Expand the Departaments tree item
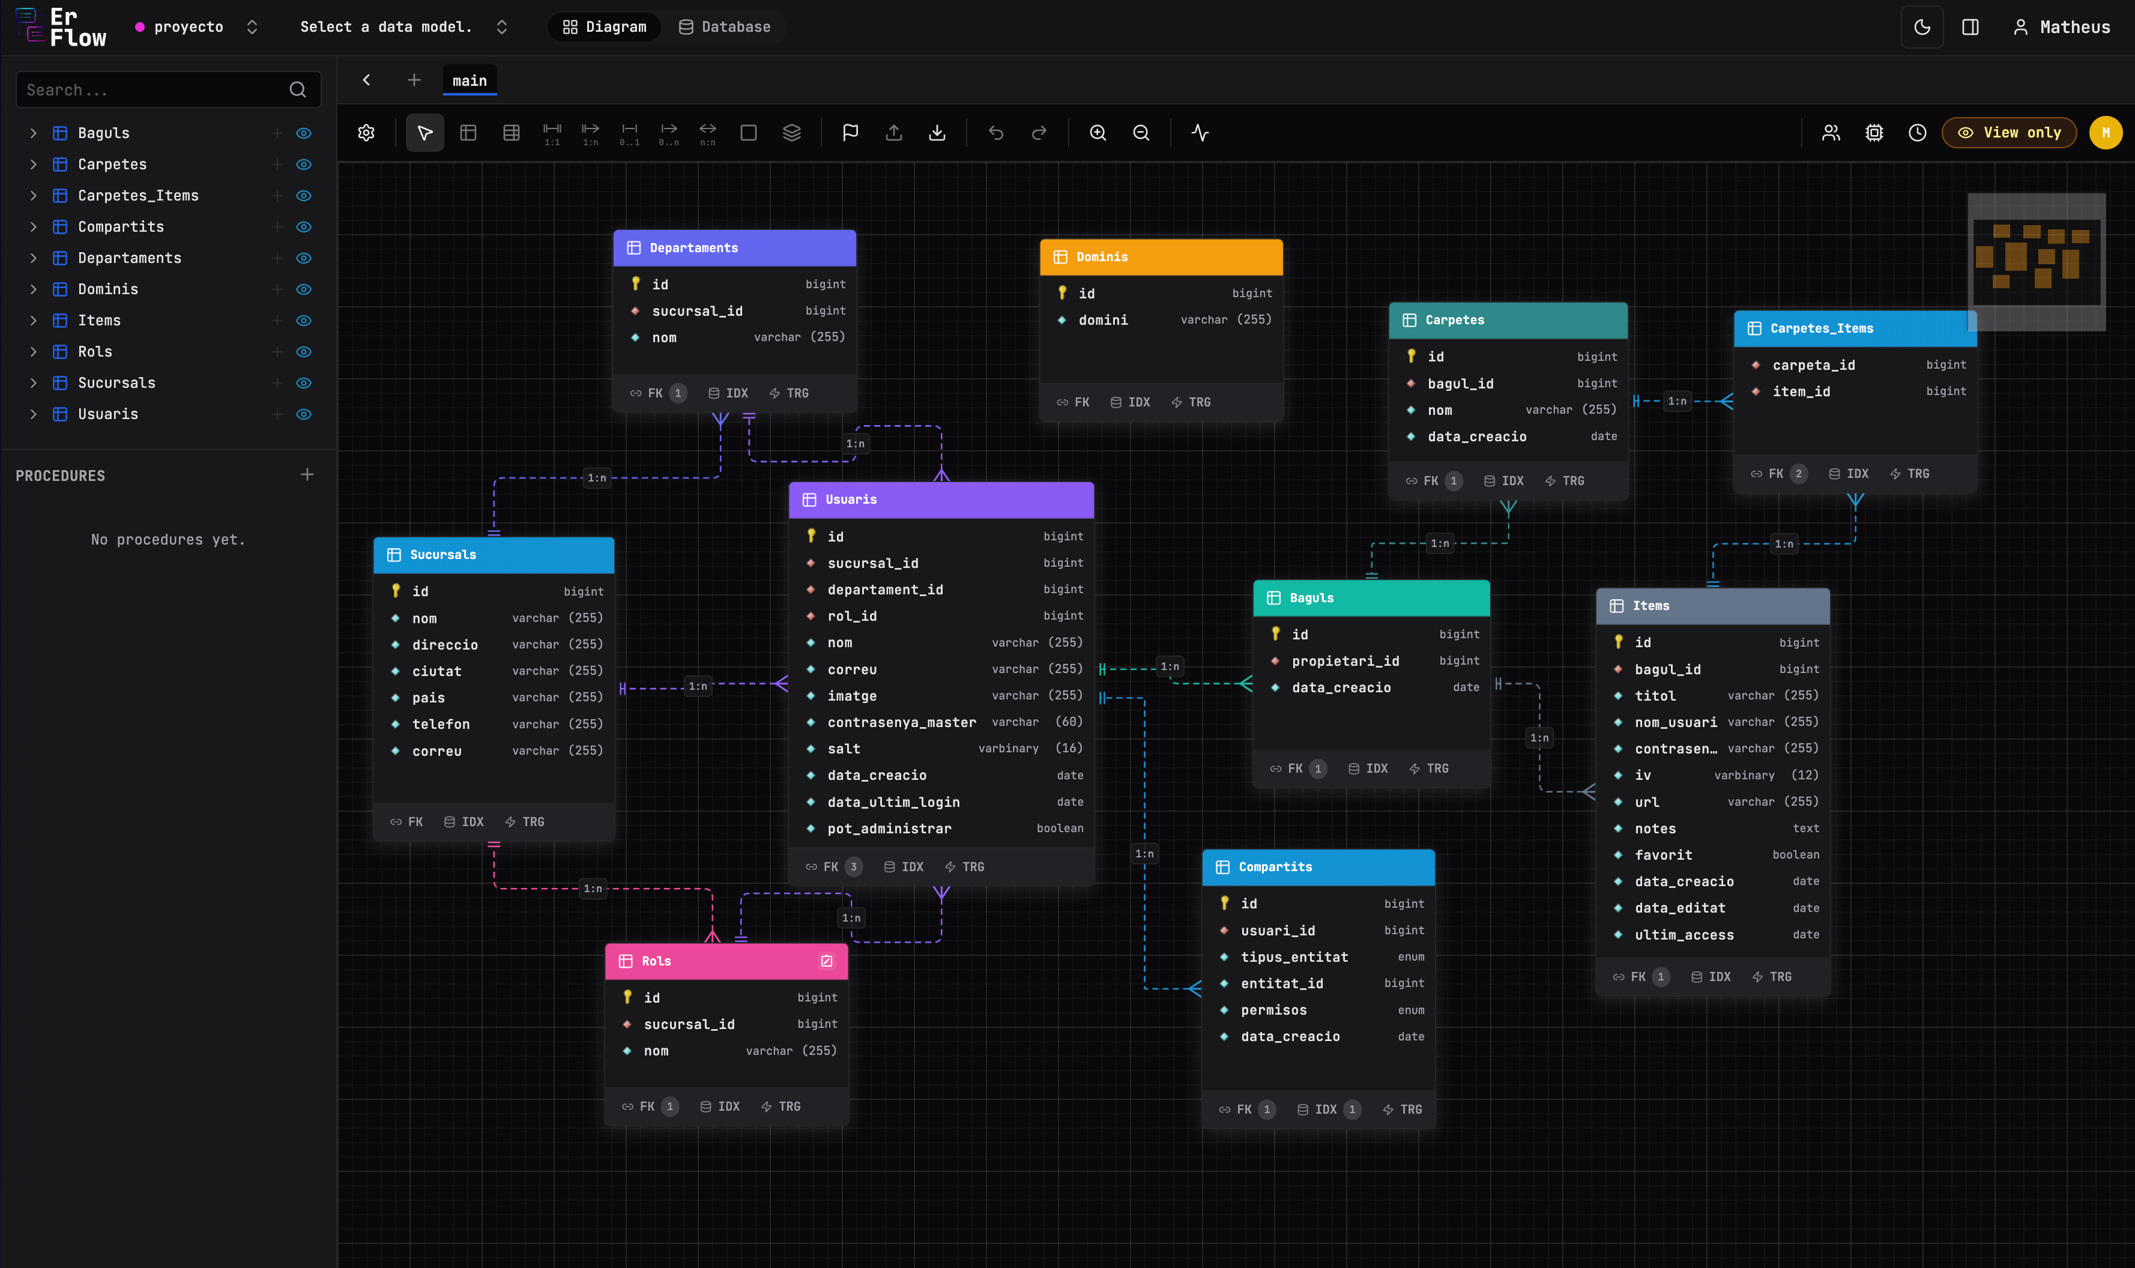2135x1268 pixels. pos(33,257)
